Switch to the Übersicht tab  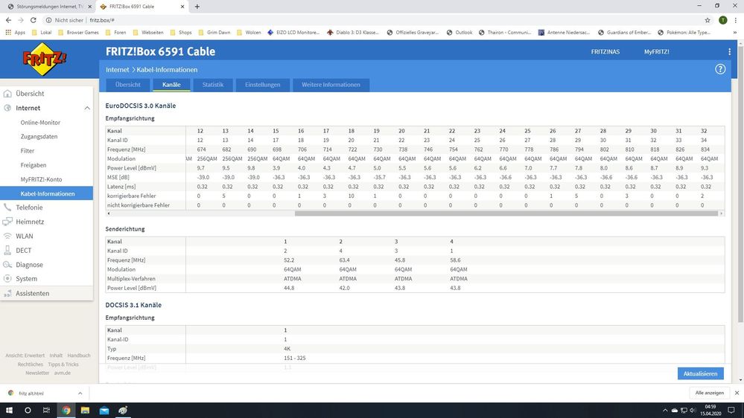point(127,85)
